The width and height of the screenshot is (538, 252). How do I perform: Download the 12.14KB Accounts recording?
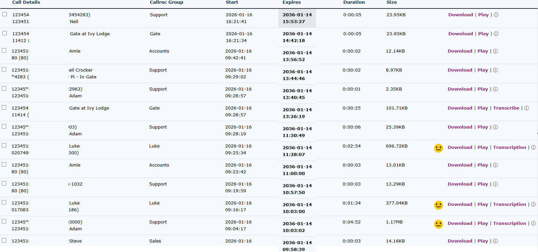(x=460, y=51)
